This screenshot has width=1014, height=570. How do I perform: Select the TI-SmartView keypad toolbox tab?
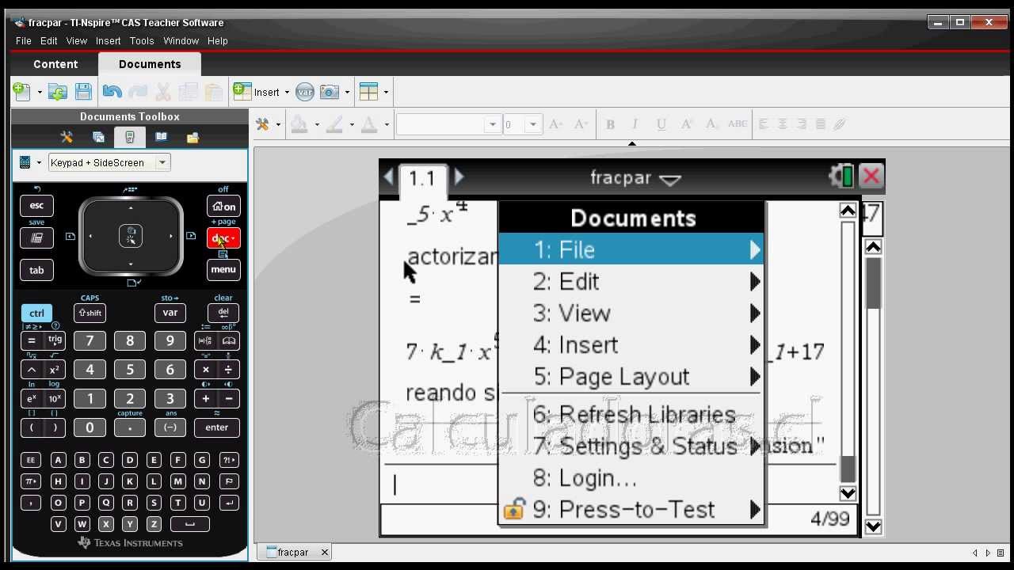(130, 137)
